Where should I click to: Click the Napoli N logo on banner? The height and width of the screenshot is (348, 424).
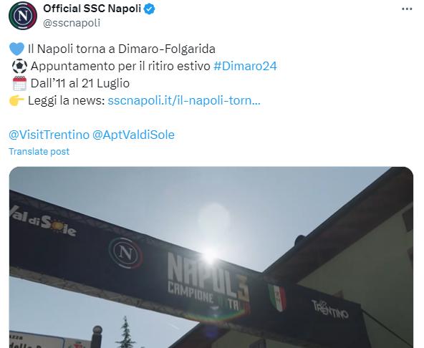(126, 253)
